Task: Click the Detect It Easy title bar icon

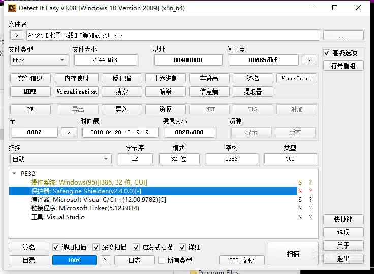Action: 12,8
